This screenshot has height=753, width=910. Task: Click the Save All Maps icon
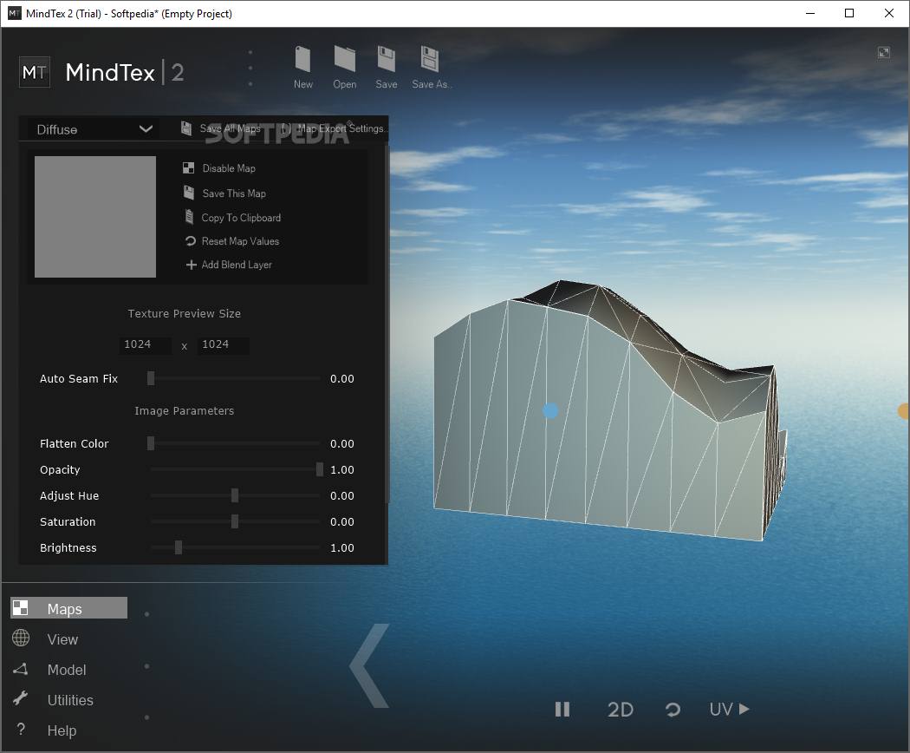(x=186, y=128)
